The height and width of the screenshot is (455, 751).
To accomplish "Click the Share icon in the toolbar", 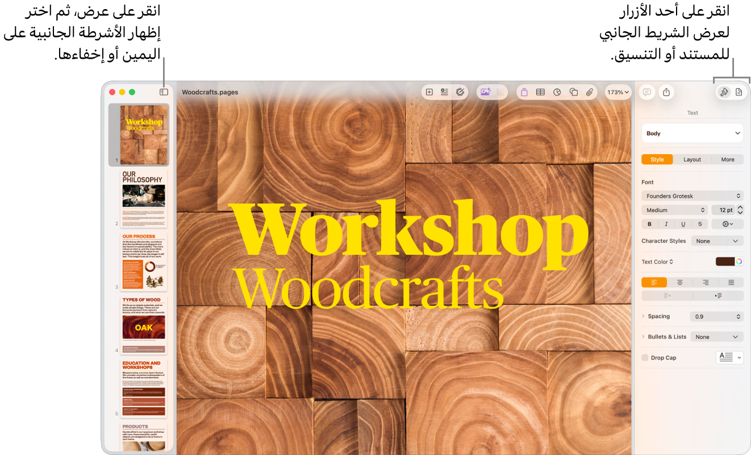I will (x=666, y=92).
